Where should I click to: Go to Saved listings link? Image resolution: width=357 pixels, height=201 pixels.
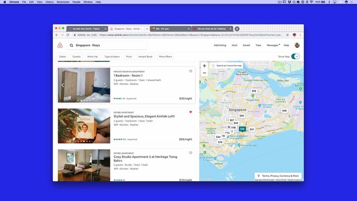[x=246, y=45]
